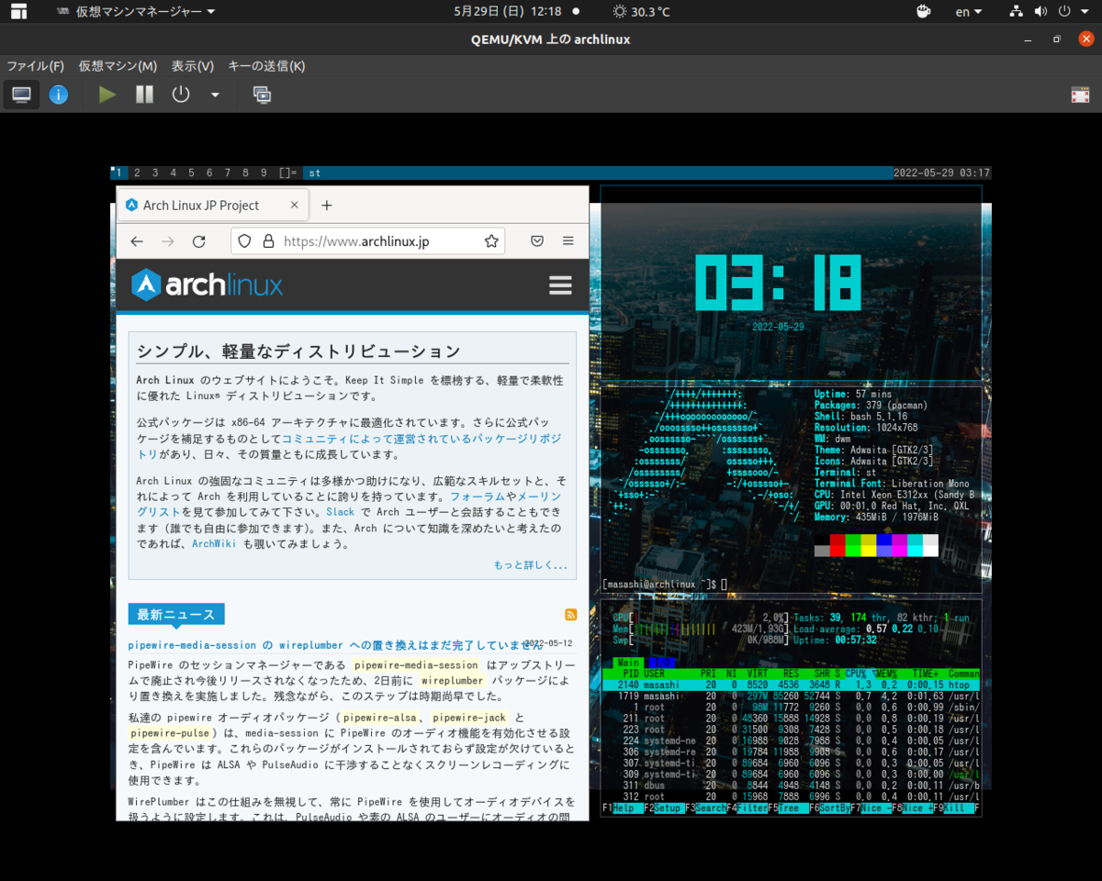This screenshot has height=881, width=1102.
Task: Open system menu via network icon
Action: [1016, 12]
